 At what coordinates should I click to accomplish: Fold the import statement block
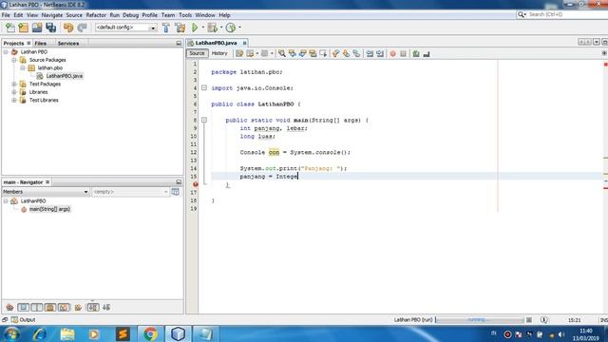204,88
